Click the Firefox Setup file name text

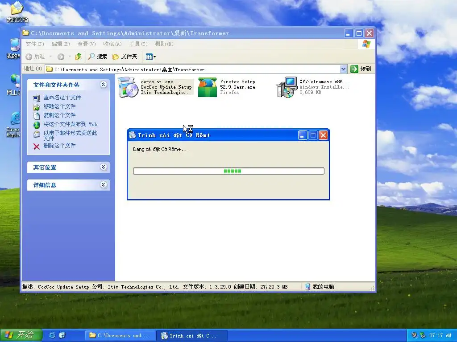(237, 84)
